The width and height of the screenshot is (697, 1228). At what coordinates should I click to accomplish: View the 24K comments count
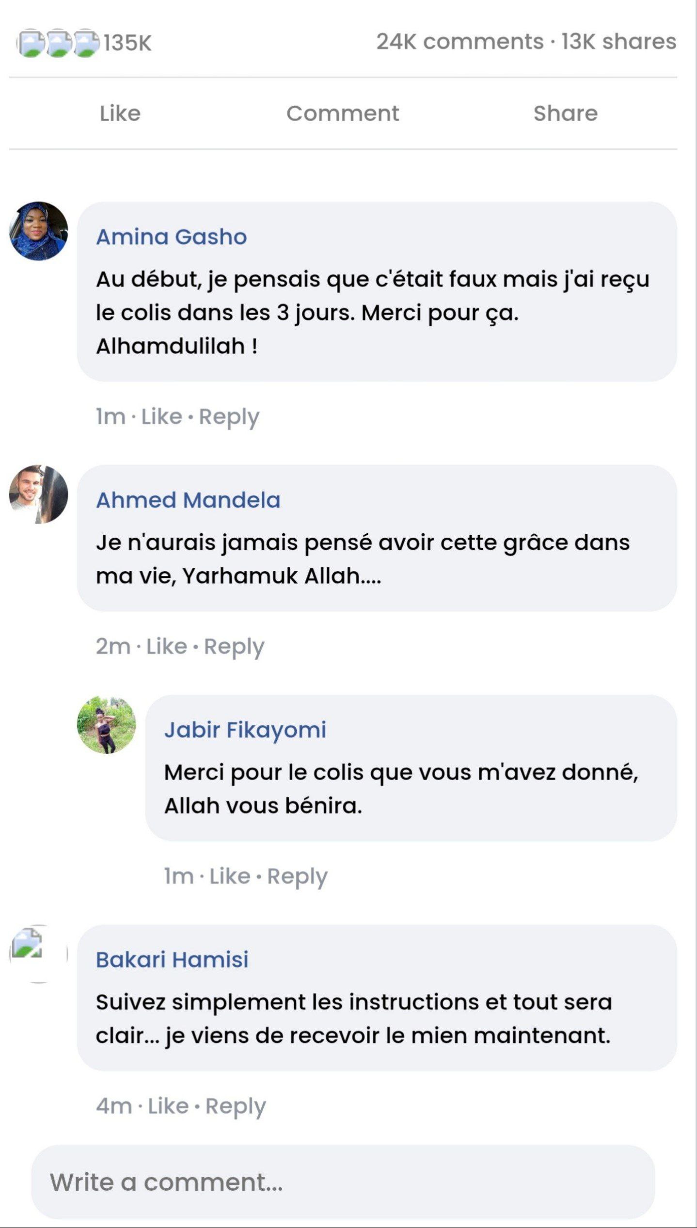[x=459, y=42]
